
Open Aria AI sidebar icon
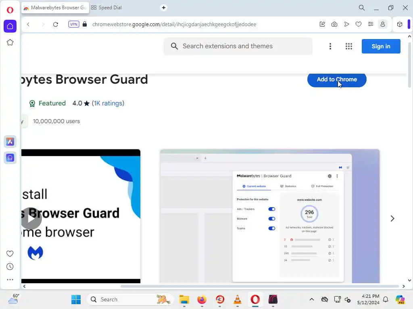click(10, 142)
